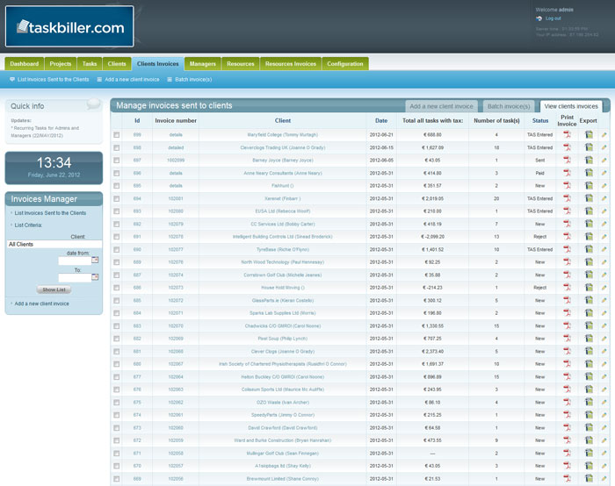Click into the To date field
The height and width of the screenshot is (486, 615).
75,278
